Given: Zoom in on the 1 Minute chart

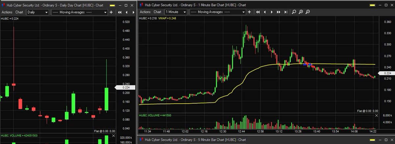Looking at the screenshot, I should pos(301,12).
